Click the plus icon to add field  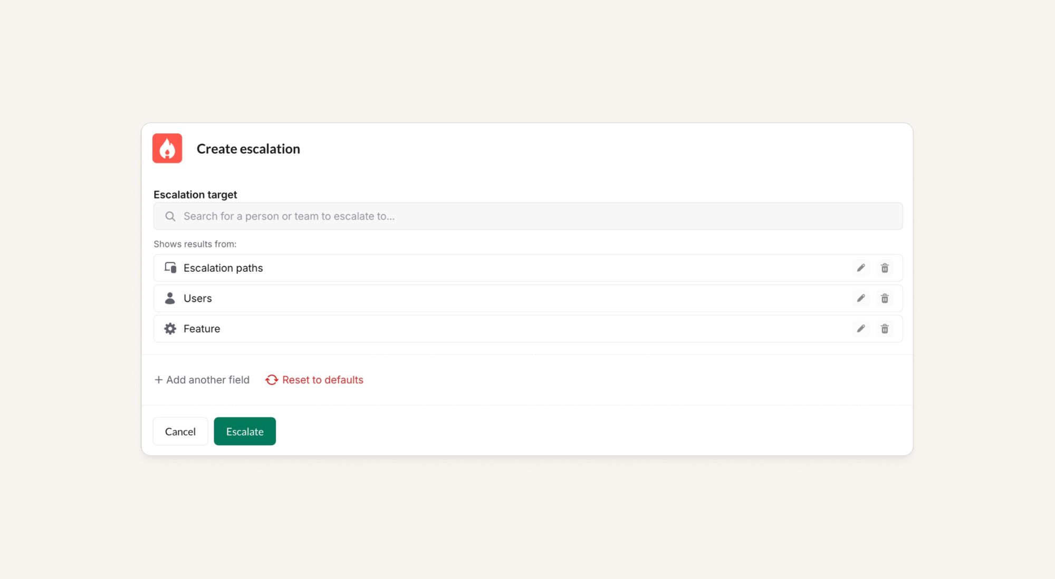pos(158,380)
